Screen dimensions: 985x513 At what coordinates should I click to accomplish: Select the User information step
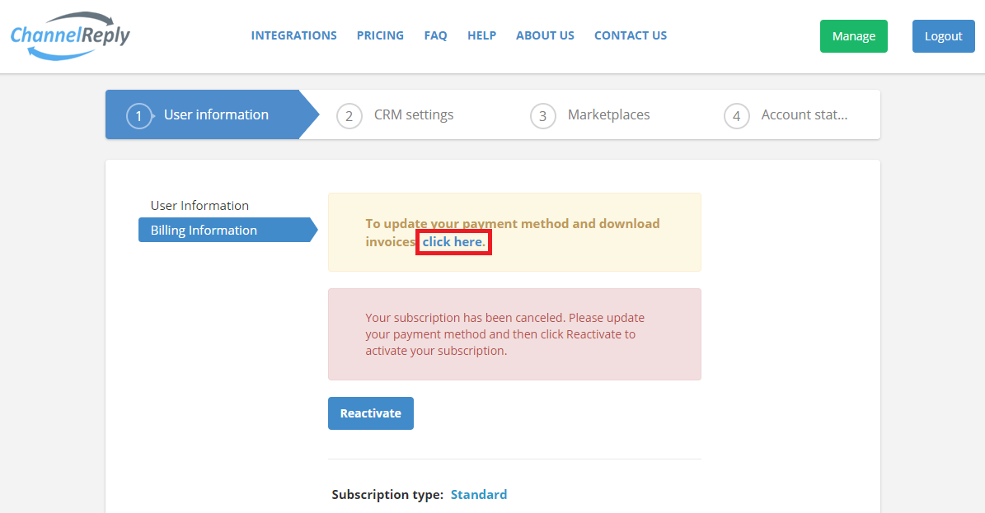[x=213, y=115]
